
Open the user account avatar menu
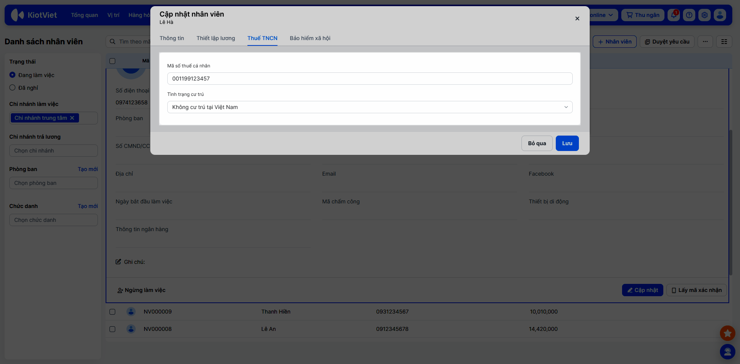[x=720, y=15]
